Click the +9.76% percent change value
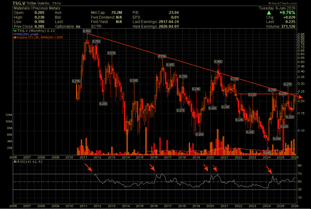 (x=287, y=13)
